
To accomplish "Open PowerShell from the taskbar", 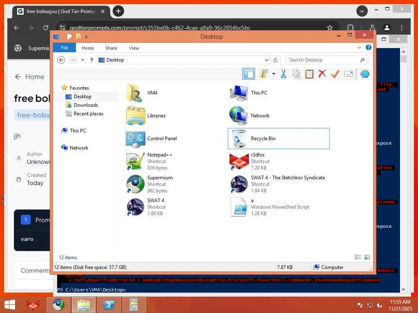I will (109, 305).
